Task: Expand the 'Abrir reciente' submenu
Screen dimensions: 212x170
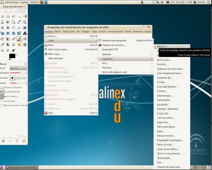Action: 71,58
